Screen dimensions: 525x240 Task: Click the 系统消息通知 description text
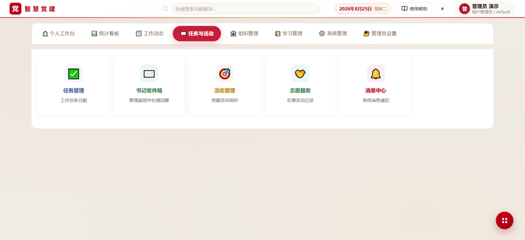point(375,100)
